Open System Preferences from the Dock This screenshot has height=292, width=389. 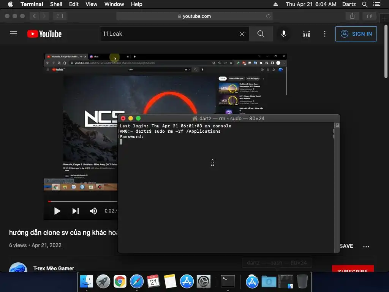(x=204, y=282)
